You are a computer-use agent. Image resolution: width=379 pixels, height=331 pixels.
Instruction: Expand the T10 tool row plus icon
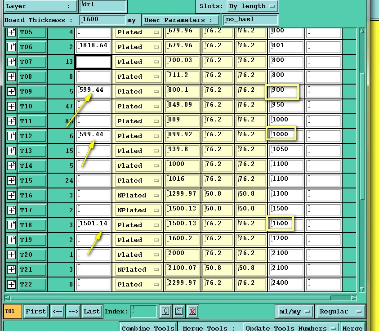pyautogui.click(x=11, y=106)
